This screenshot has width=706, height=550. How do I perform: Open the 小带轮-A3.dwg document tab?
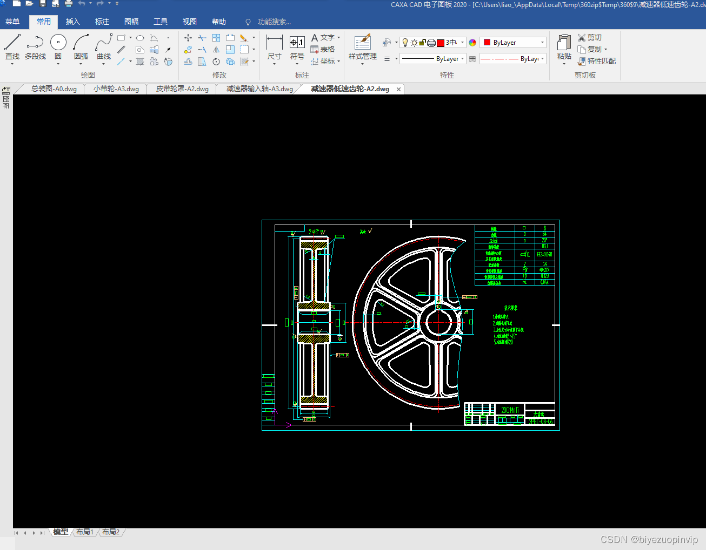[x=116, y=89]
